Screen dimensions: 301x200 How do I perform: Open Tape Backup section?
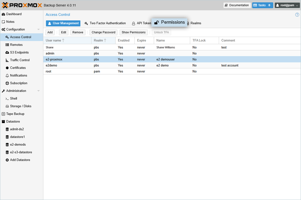pos(15,114)
